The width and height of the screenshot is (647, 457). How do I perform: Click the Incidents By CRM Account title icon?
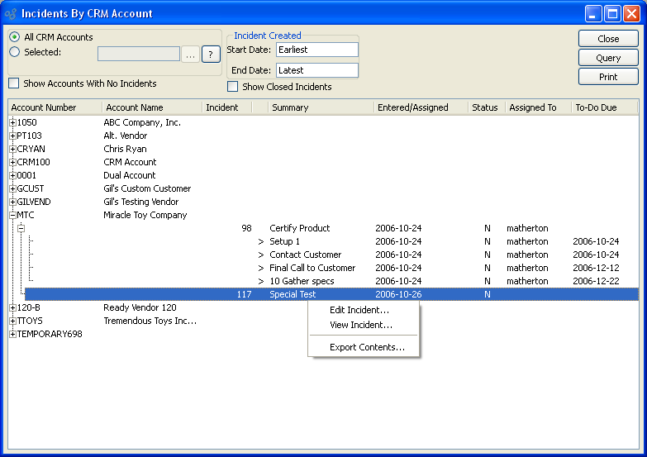pos(11,13)
